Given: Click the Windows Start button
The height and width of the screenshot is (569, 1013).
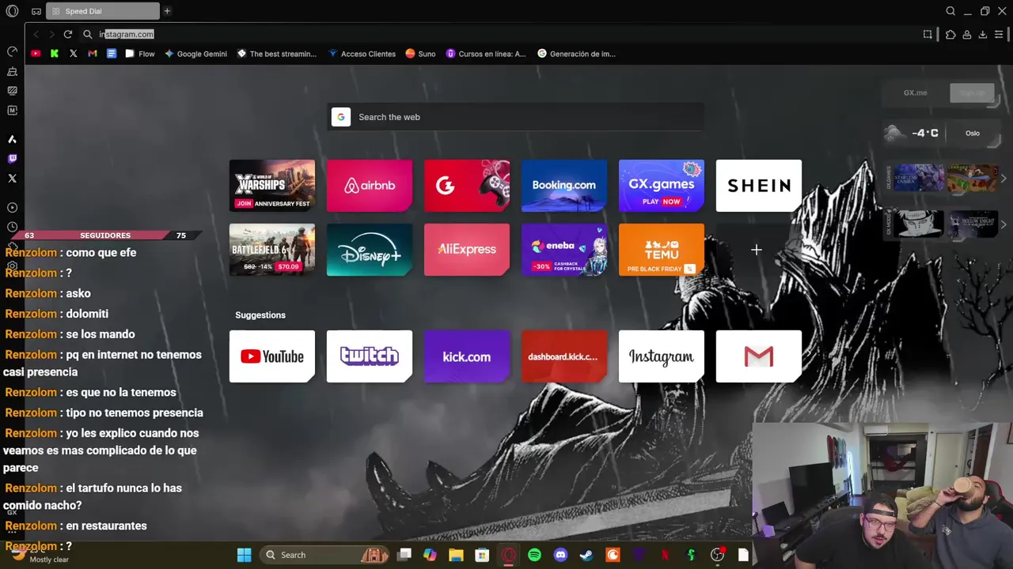Looking at the screenshot, I should 244,555.
